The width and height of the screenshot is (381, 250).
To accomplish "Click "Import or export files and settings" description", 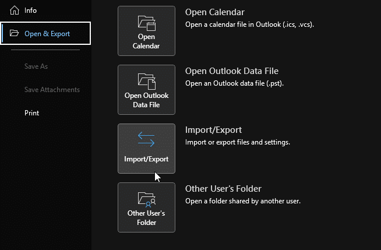I will (x=237, y=143).
